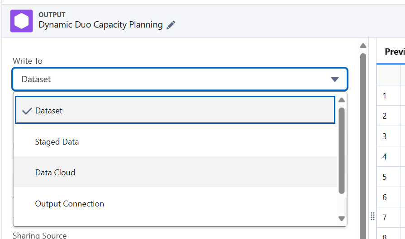The image size is (405, 239).
Task: Switch to the Preview tab
Action: pyautogui.click(x=394, y=52)
